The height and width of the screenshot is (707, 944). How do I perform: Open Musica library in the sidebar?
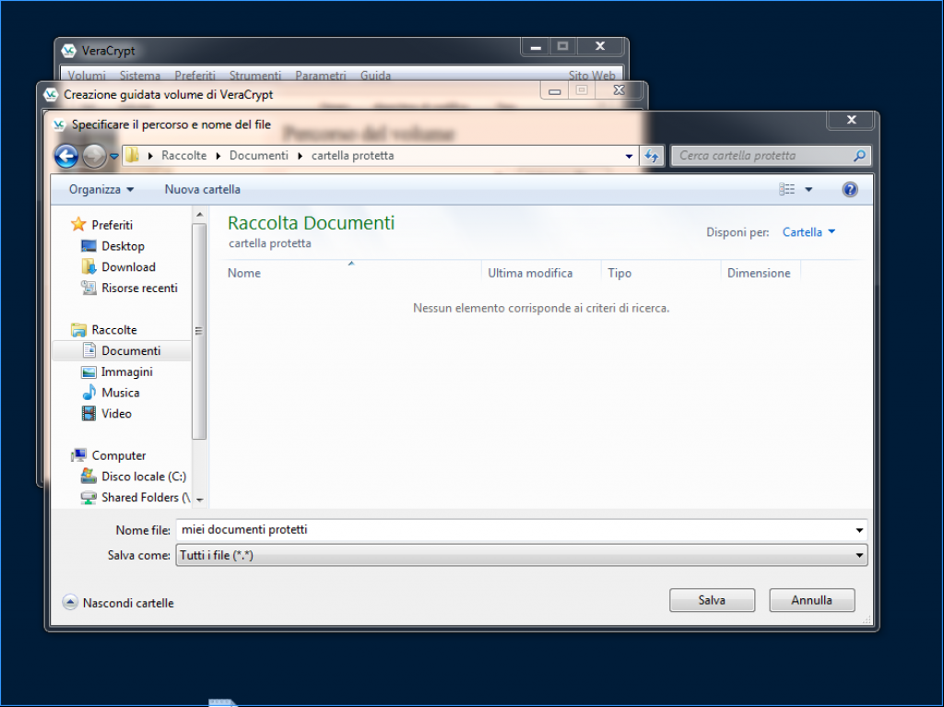point(121,393)
